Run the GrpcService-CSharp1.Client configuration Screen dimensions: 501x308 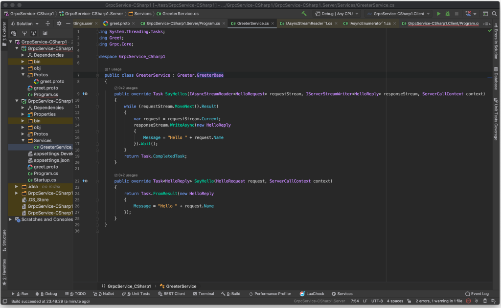point(439,14)
